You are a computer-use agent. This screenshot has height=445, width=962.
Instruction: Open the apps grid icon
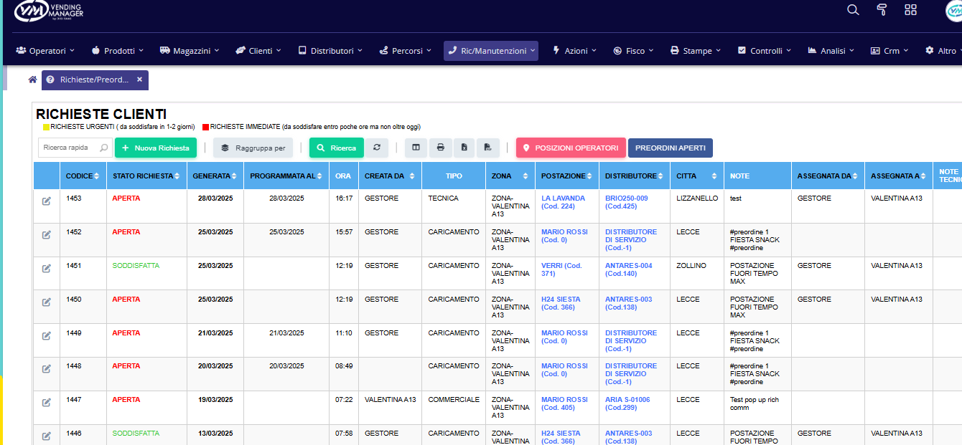(911, 9)
